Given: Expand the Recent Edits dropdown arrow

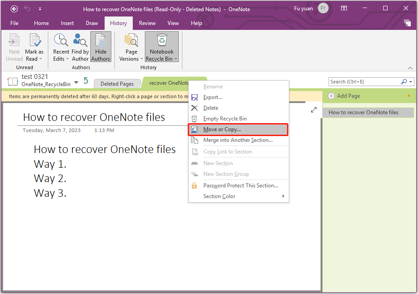Looking at the screenshot, I should [68, 59].
